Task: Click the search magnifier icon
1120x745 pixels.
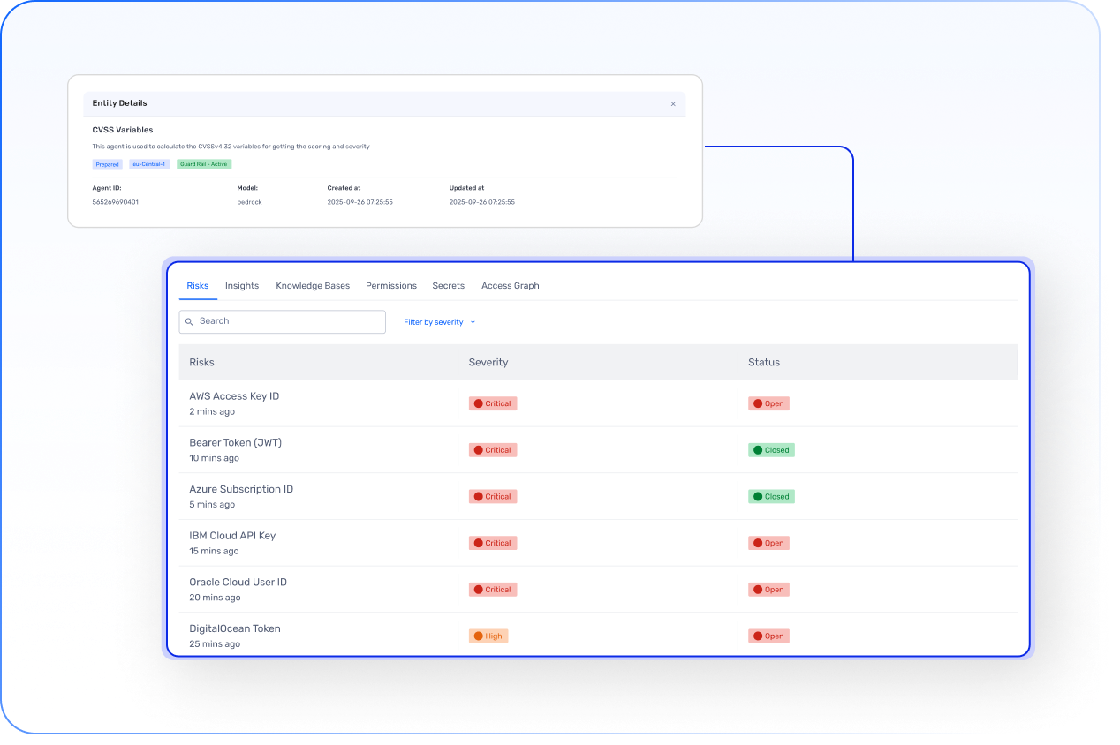Action: (189, 322)
